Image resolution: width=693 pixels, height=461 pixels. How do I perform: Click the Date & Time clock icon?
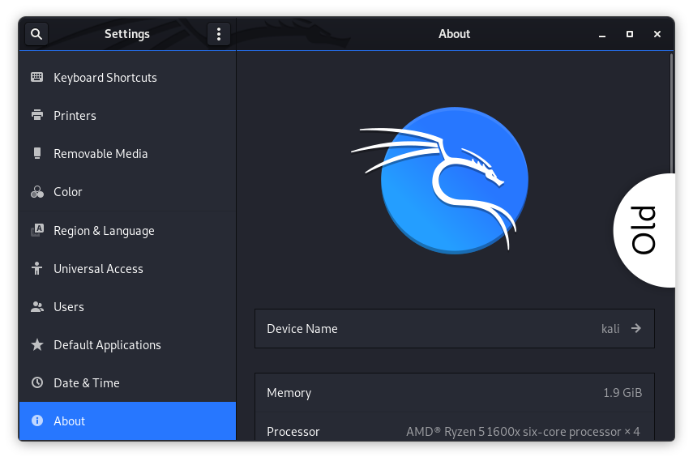click(x=37, y=382)
